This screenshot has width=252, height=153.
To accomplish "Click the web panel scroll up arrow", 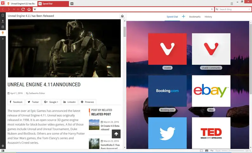I will [x=124, y=21].
